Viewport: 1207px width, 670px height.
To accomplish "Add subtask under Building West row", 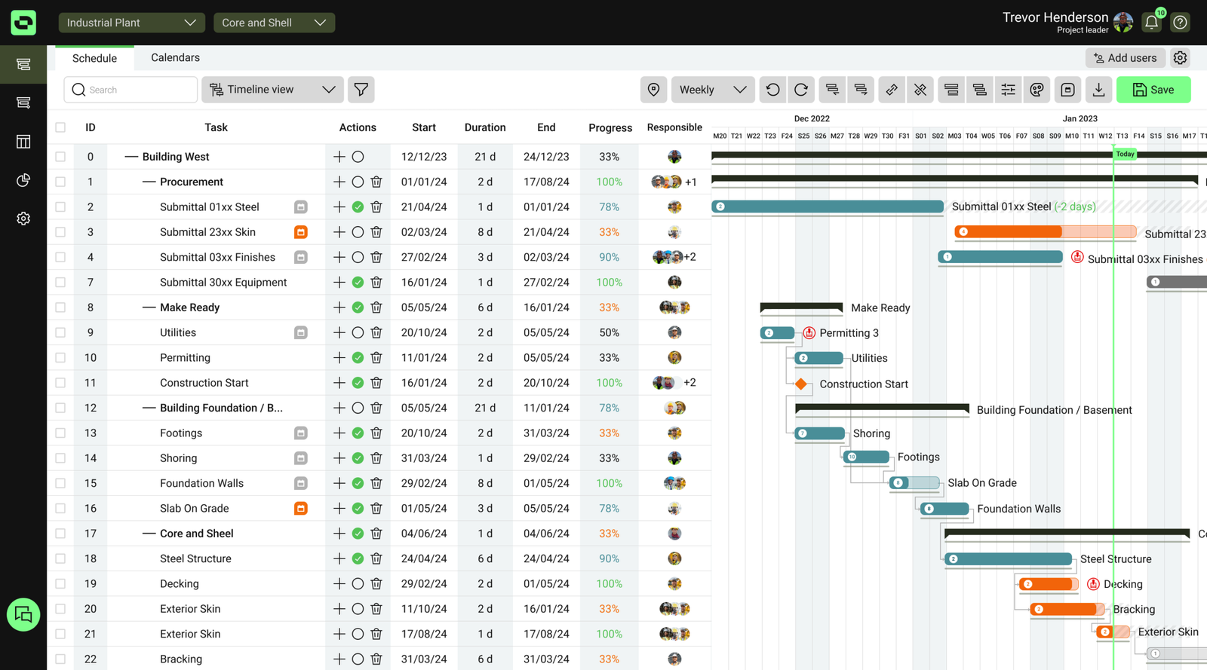I will 339,157.
